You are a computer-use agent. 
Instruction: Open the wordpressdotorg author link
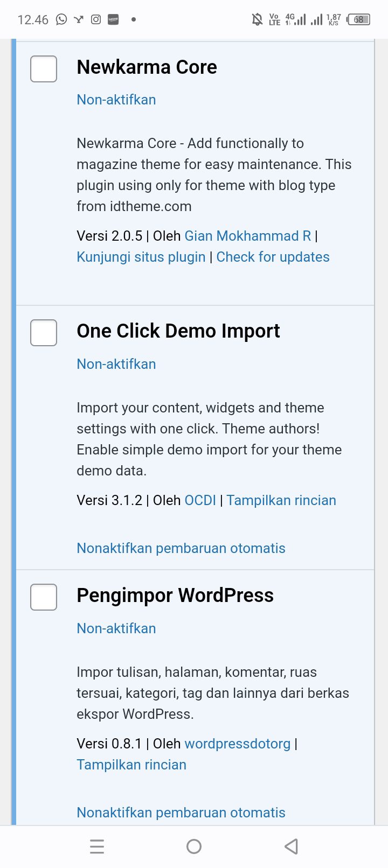pyautogui.click(x=238, y=744)
